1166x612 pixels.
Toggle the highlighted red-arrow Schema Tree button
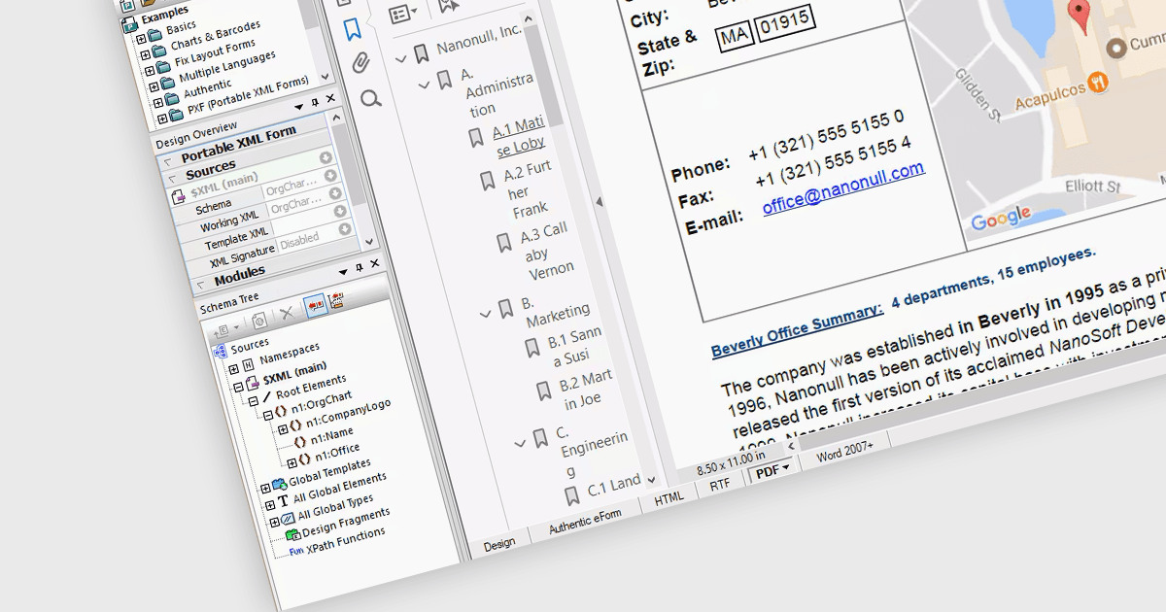pos(314,307)
